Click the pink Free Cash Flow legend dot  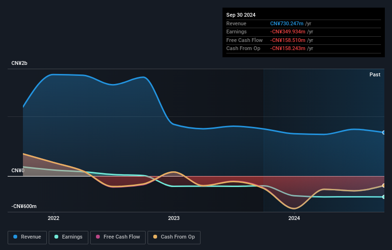98,237
